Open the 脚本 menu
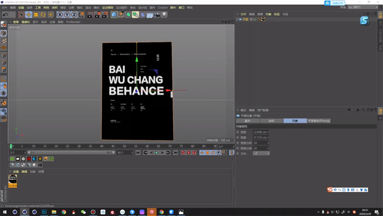Screen dimensions: 383x216 (173, 7)
